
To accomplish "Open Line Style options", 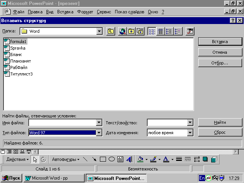I will (x=179, y=159).
